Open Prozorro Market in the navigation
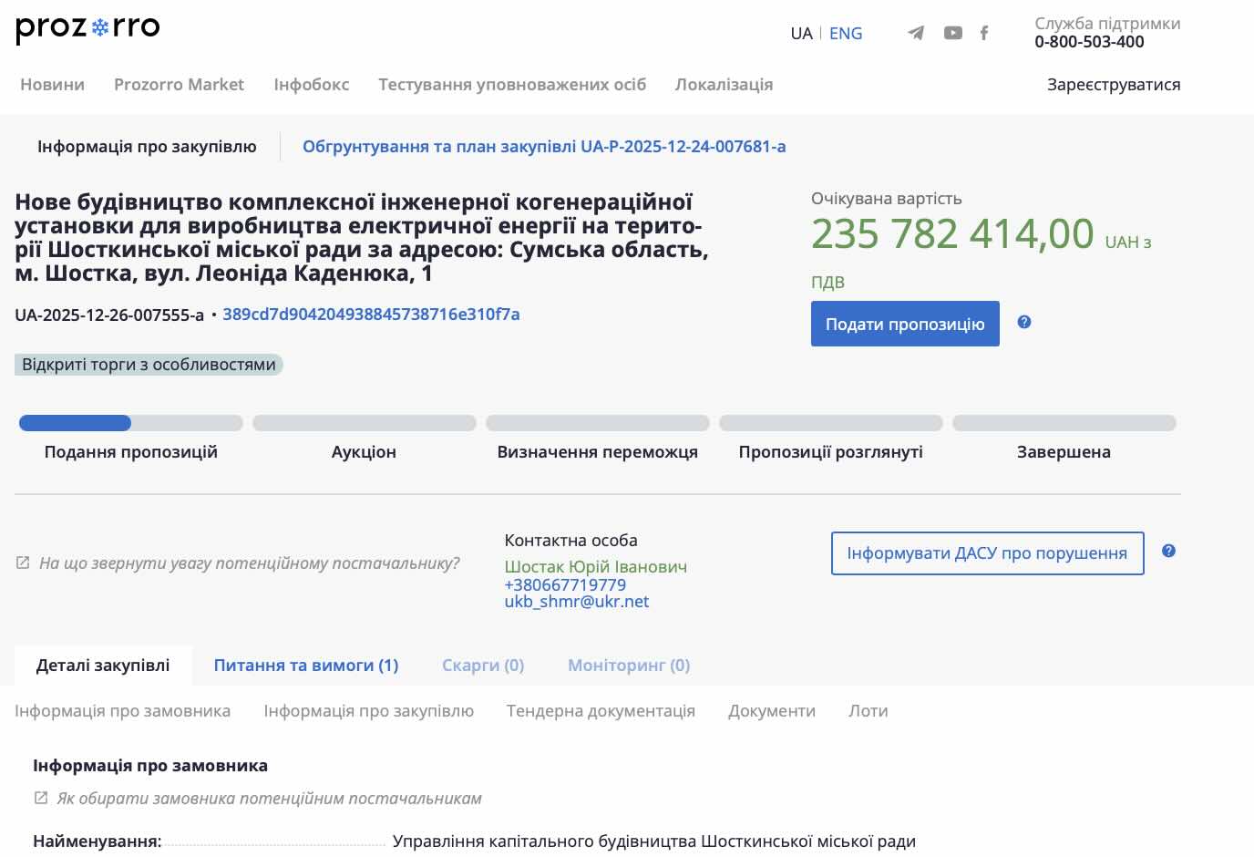The width and height of the screenshot is (1254, 857). 179,85
